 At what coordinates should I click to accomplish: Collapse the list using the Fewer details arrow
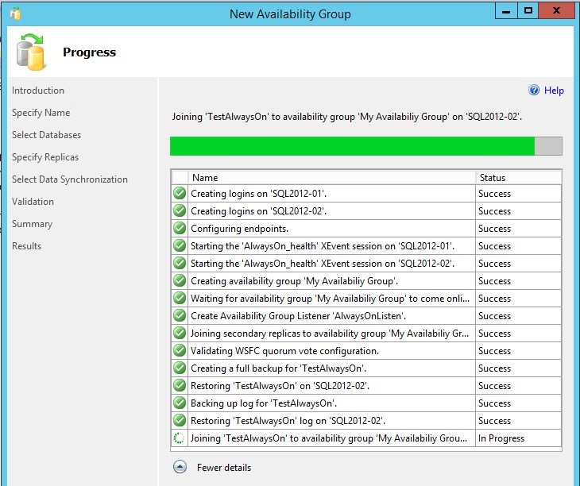[180, 467]
